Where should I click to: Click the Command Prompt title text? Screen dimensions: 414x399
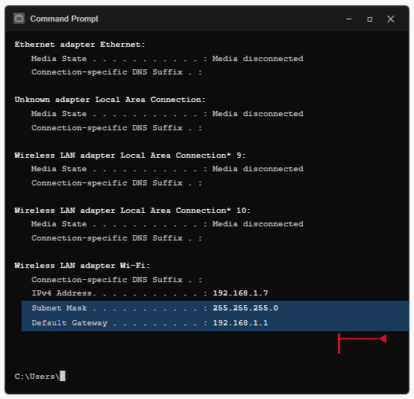(64, 19)
